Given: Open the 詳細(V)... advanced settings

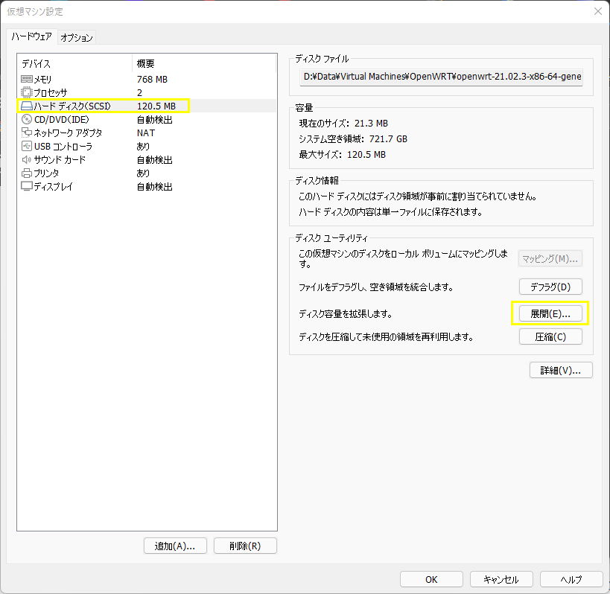Looking at the screenshot, I should click(x=561, y=371).
